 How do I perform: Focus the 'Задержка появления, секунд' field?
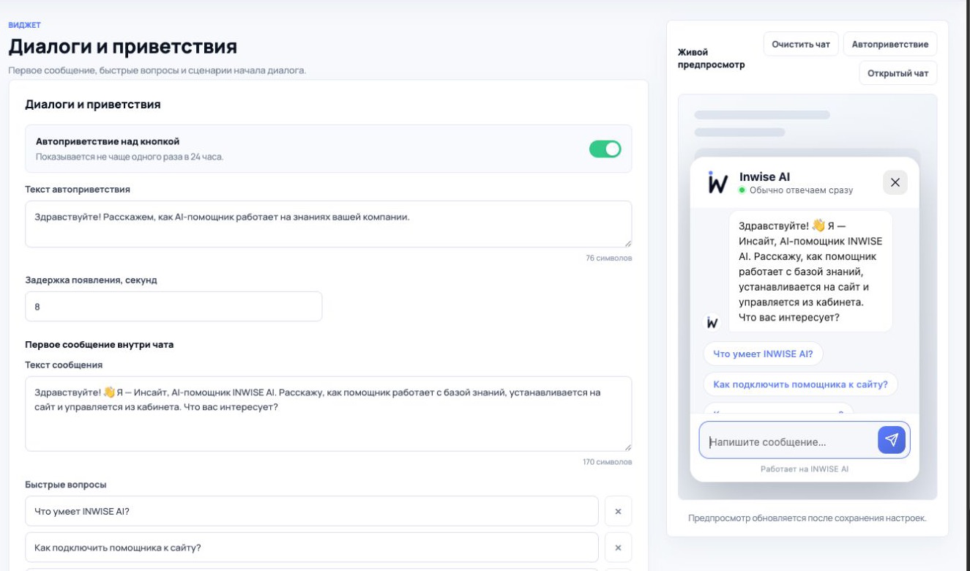tap(174, 306)
